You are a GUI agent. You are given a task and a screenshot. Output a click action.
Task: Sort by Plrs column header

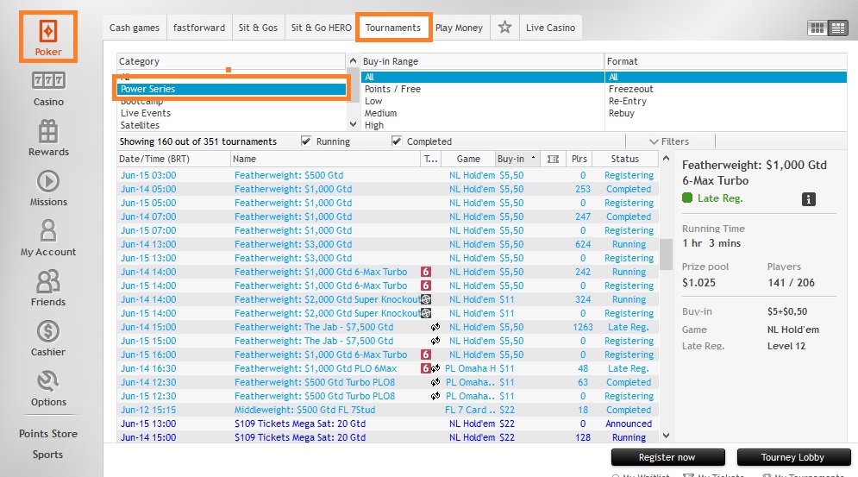[579, 159]
